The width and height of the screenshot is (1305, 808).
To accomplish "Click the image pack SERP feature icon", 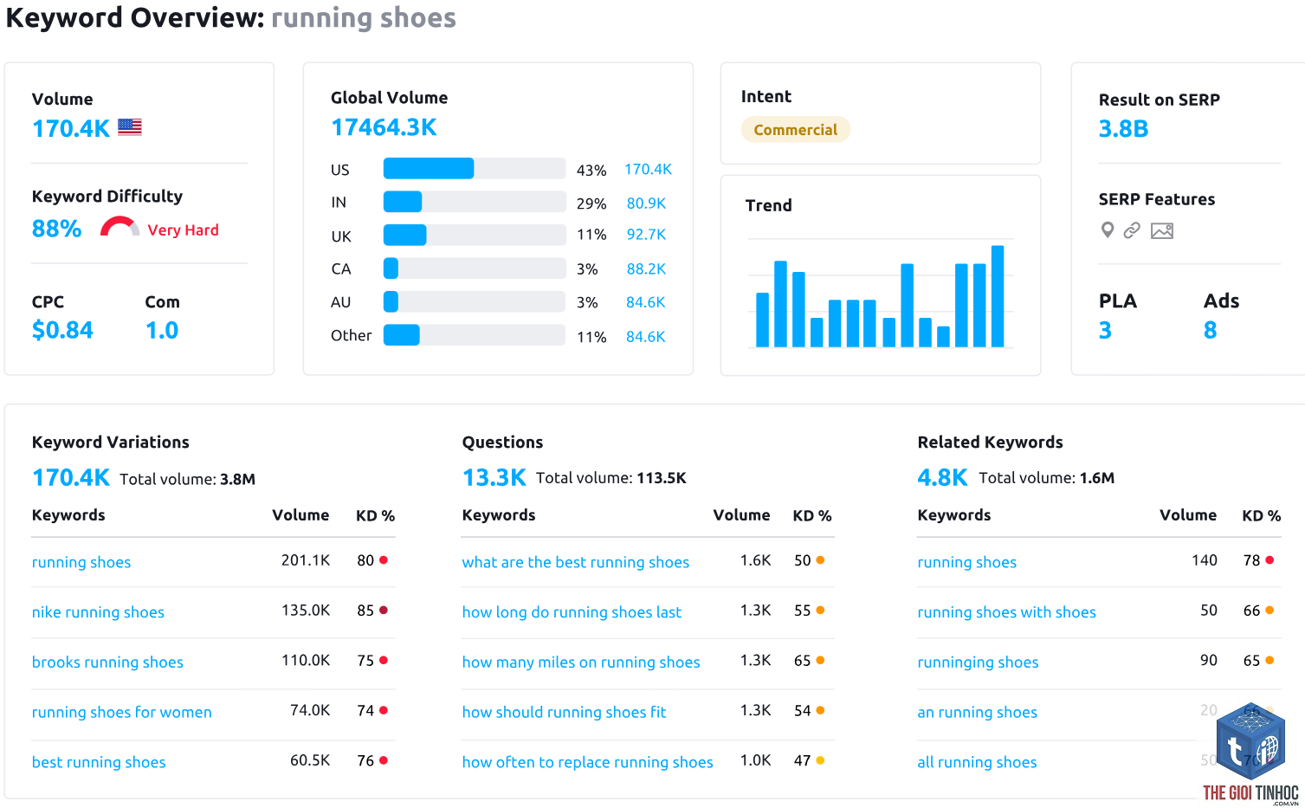I will click(1162, 230).
